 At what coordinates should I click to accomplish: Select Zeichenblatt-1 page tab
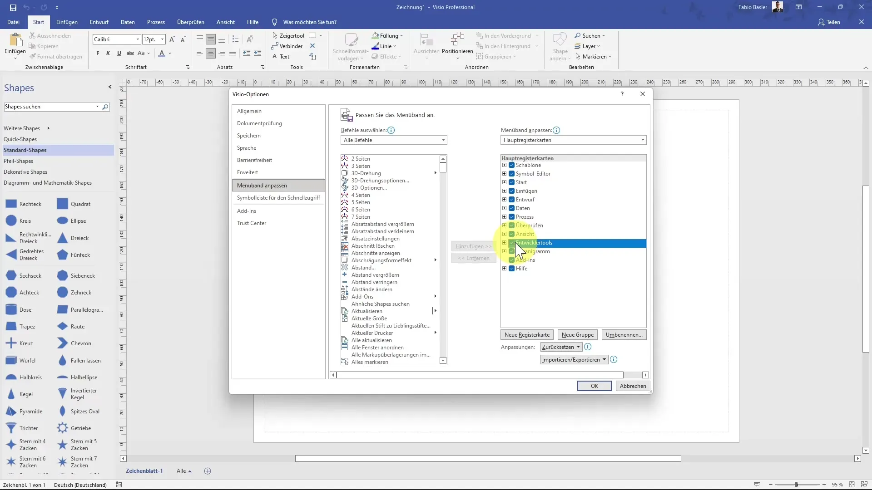tap(144, 471)
